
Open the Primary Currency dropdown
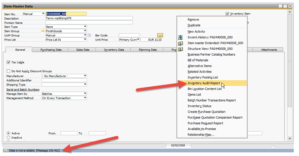click(x=138, y=39)
